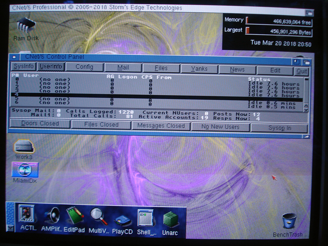Viewport: 328px width, 246px height.
Task: Click the Current NUsers count
Action: [207, 113]
